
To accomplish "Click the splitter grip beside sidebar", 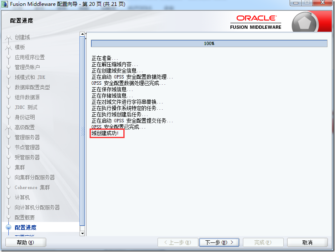I will 82,131.
